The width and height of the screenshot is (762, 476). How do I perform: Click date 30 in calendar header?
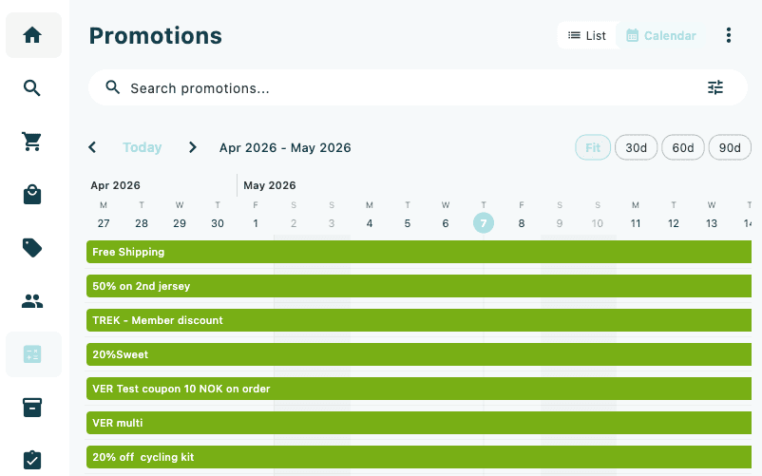point(218,223)
